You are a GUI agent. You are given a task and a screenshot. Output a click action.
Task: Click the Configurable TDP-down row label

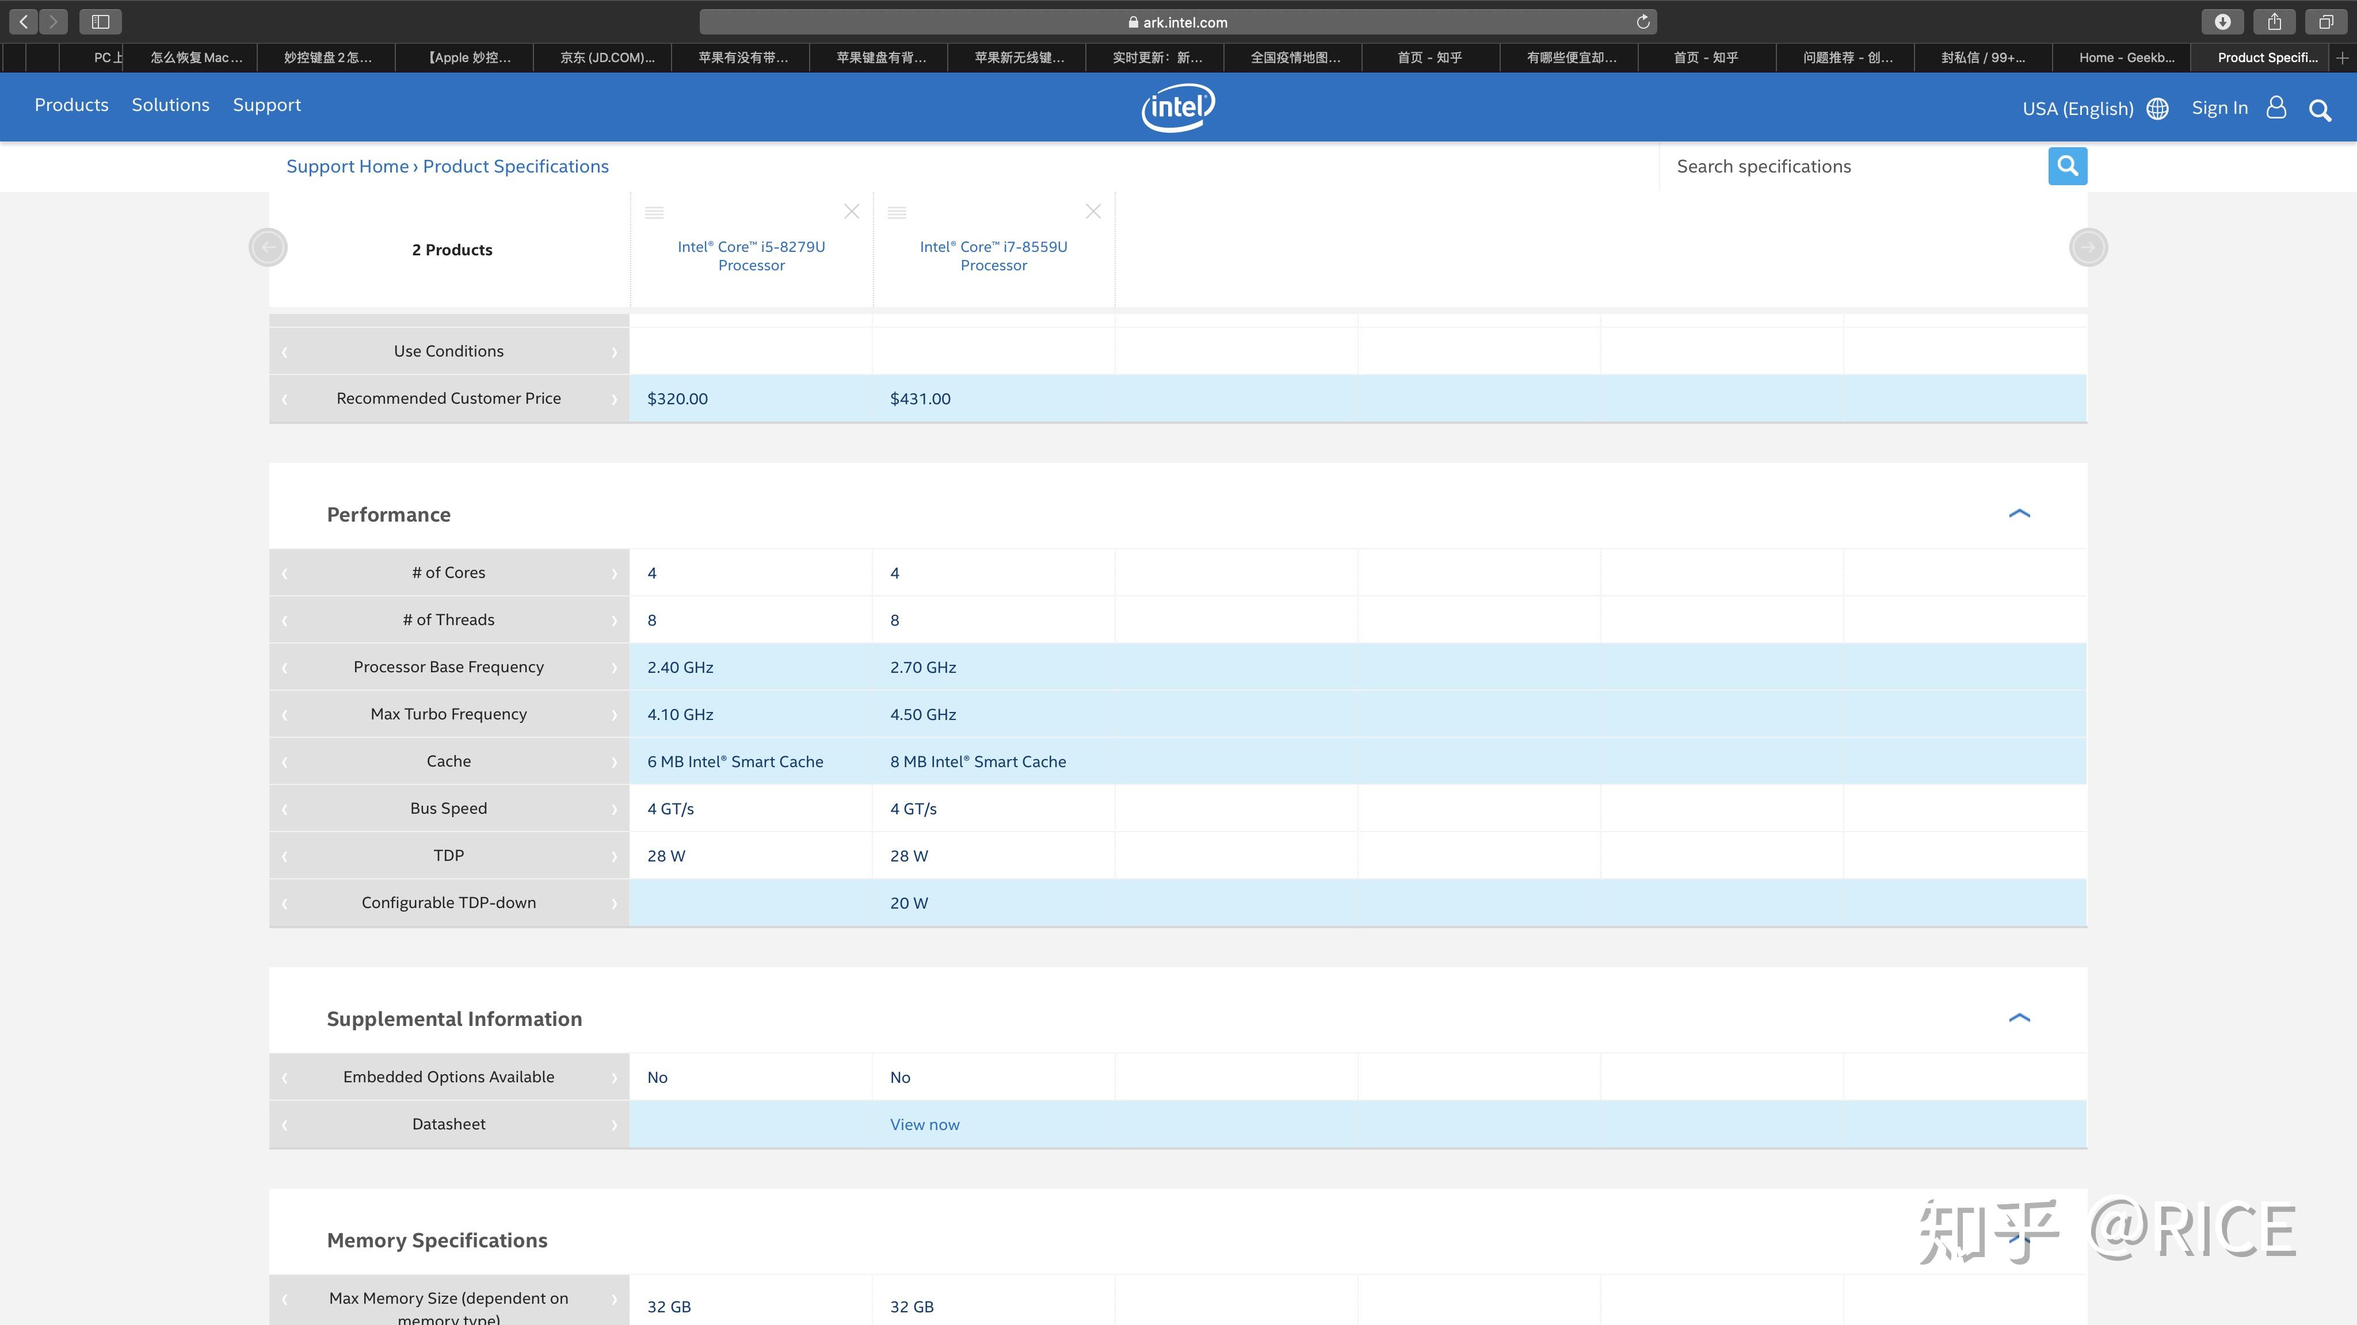(448, 903)
